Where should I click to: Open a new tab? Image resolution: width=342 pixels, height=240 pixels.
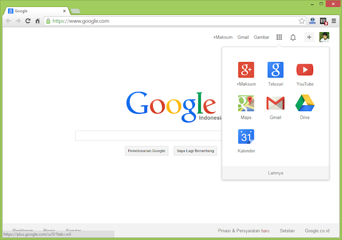[75, 11]
